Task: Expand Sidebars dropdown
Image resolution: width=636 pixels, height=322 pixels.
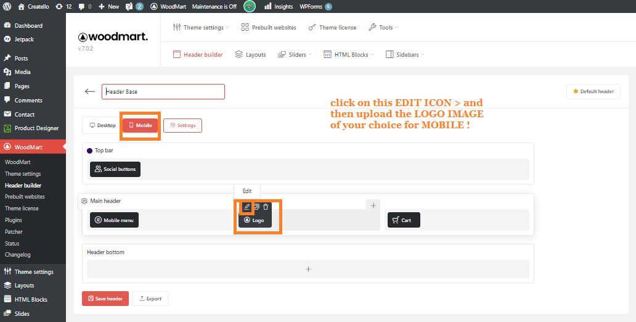Action: coord(405,54)
